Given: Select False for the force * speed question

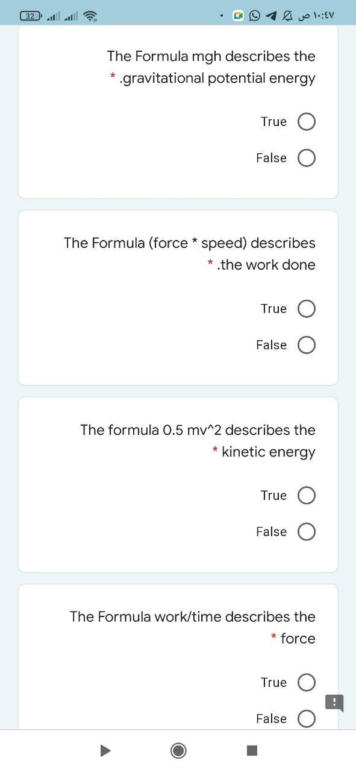Looking at the screenshot, I should point(307,344).
